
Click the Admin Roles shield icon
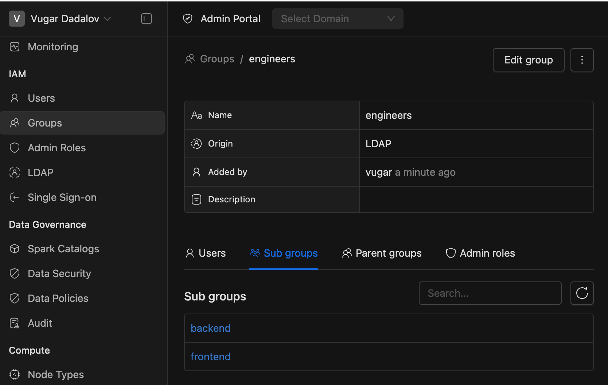point(15,148)
